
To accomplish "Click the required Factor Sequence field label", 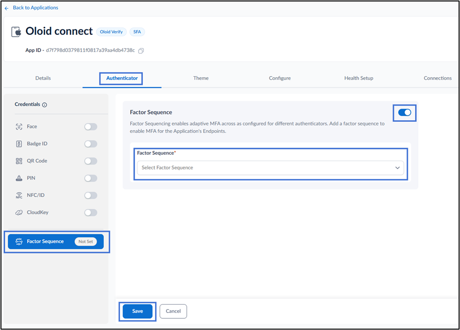I will pyautogui.click(x=157, y=153).
